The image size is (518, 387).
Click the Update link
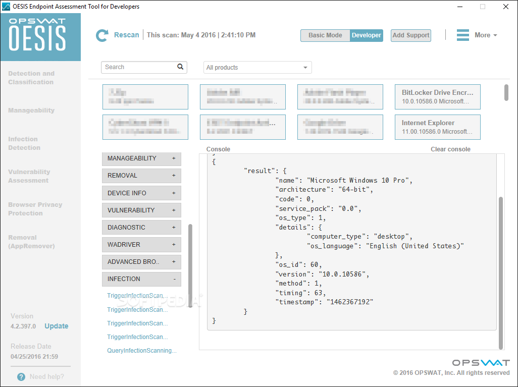[x=57, y=326]
